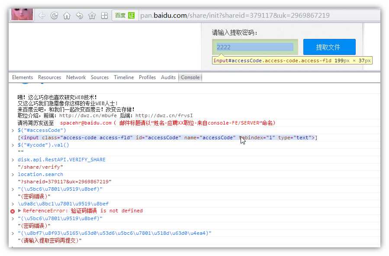
Task: Click the "?shareid=379117&uk=2969867219" output
Action: pyautogui.click(x=64, y=182)
